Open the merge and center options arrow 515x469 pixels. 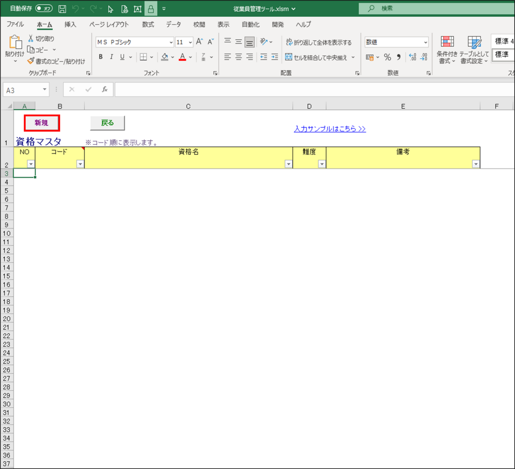[353, 57]
